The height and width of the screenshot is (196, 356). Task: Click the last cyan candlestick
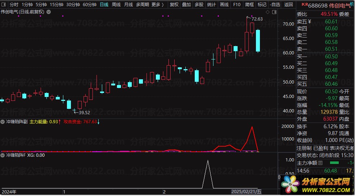point(258,41)
